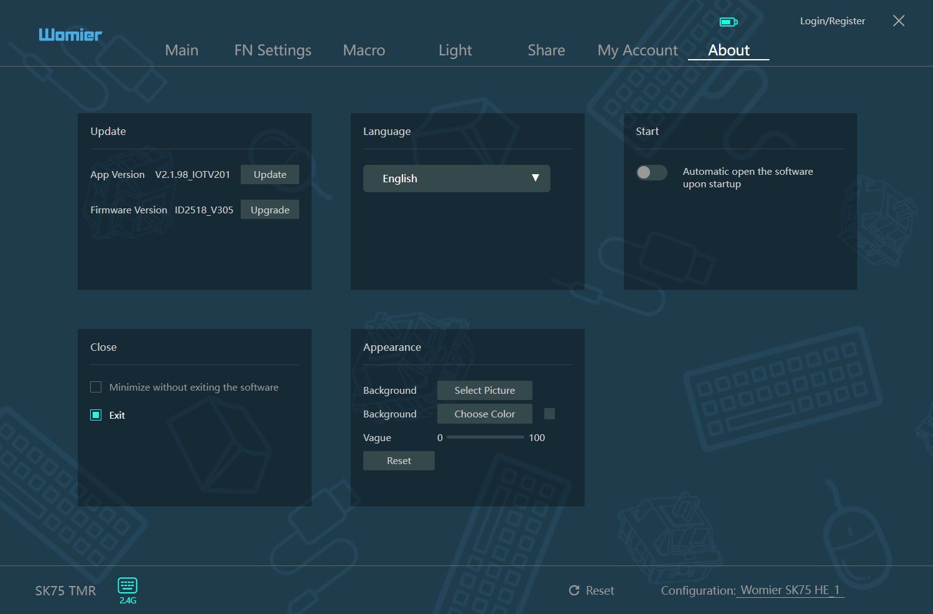Click the Vague blur slider track
The width and height of the screenshot is (933, 614).
coord(485,437)
